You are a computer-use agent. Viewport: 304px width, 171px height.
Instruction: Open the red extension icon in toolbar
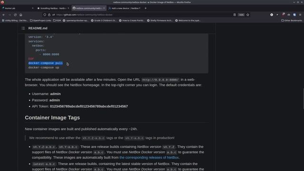pyautogui.click(x=283, y=15)
